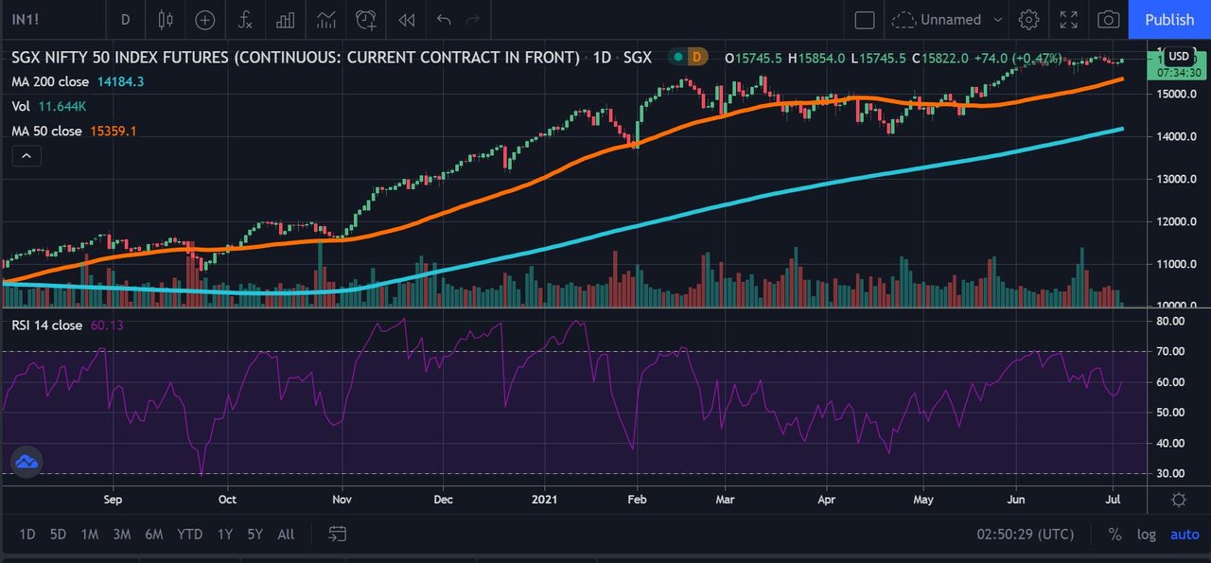Screen dimensions: 1211x563
Task: Open indicator templates icon
Action: [x=325, y=19]
